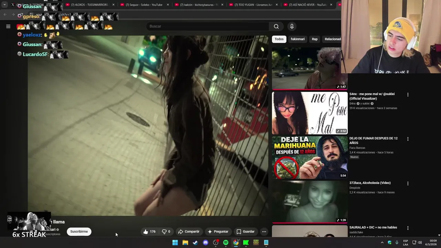
Task: Start voice search with microphone icon
Action: [292, 26]
